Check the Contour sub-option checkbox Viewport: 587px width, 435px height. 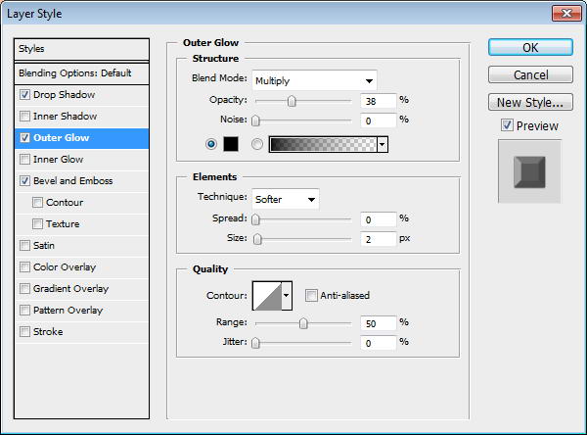pos(37,203)
